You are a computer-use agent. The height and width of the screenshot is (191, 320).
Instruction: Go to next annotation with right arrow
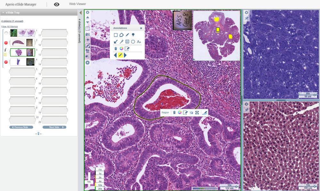125,55
